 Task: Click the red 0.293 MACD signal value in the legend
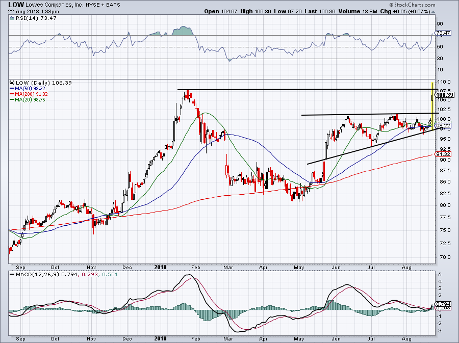[x=89, y=274]
